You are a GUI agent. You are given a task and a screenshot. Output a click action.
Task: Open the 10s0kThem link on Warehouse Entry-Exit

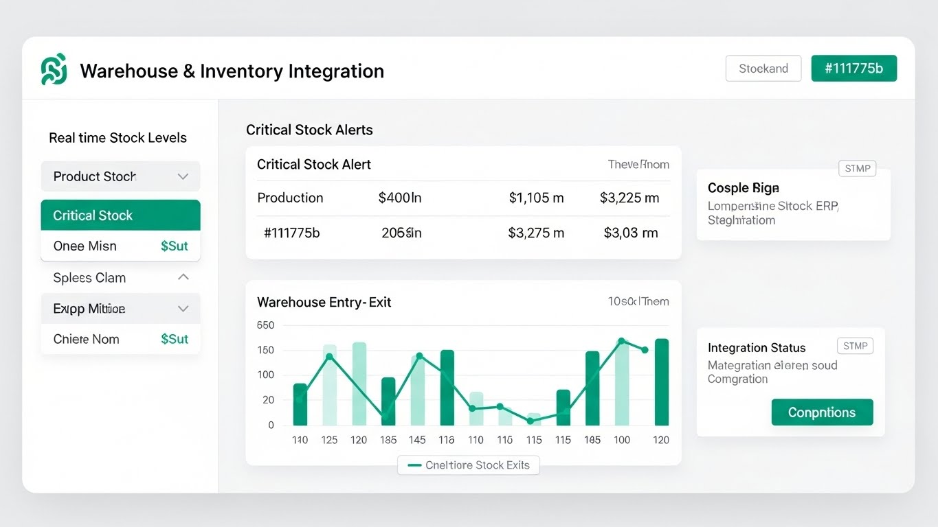[x=639, y=301]
